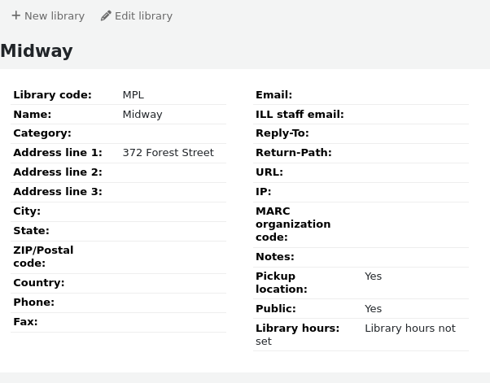Viewport: 490px width, 383px height.
Task: Open the New library form
Action: click(x=47, y=15)
